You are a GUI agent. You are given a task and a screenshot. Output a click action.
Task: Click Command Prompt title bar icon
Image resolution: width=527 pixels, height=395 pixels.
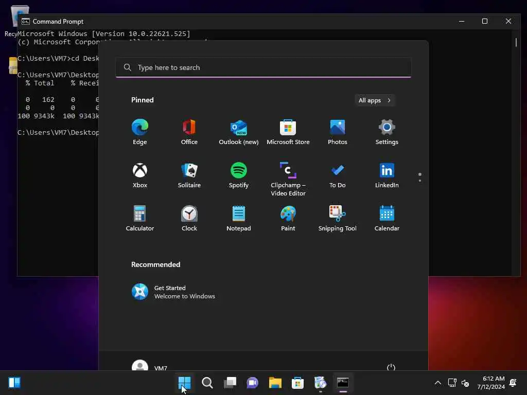tap(26, 22)
